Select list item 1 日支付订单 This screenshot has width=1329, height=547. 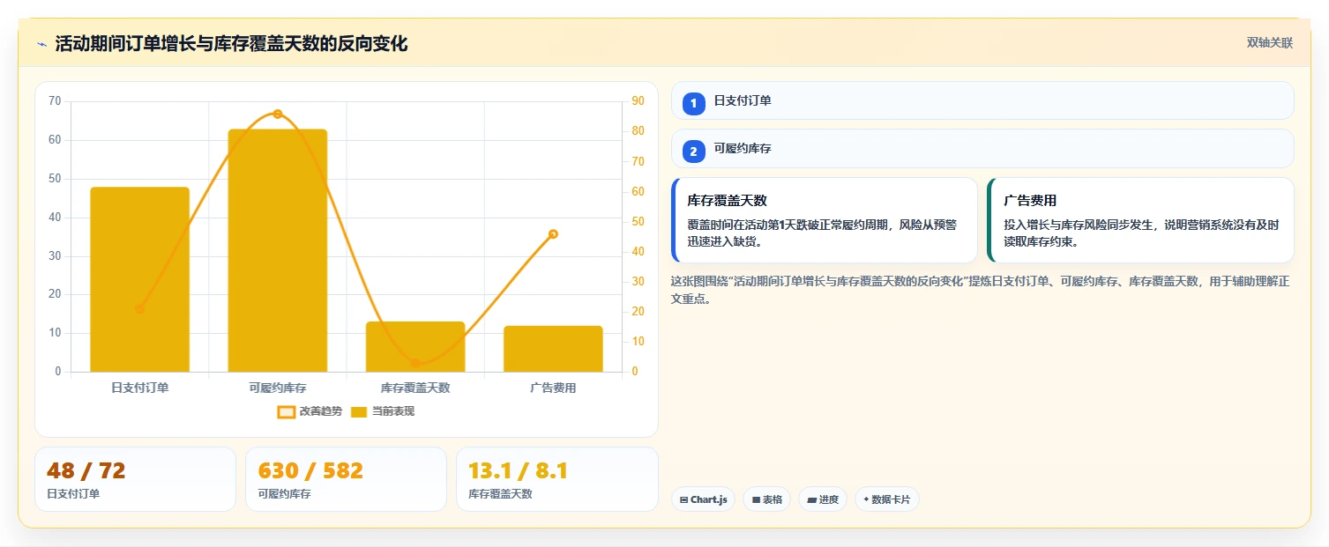tap(982, 101)
